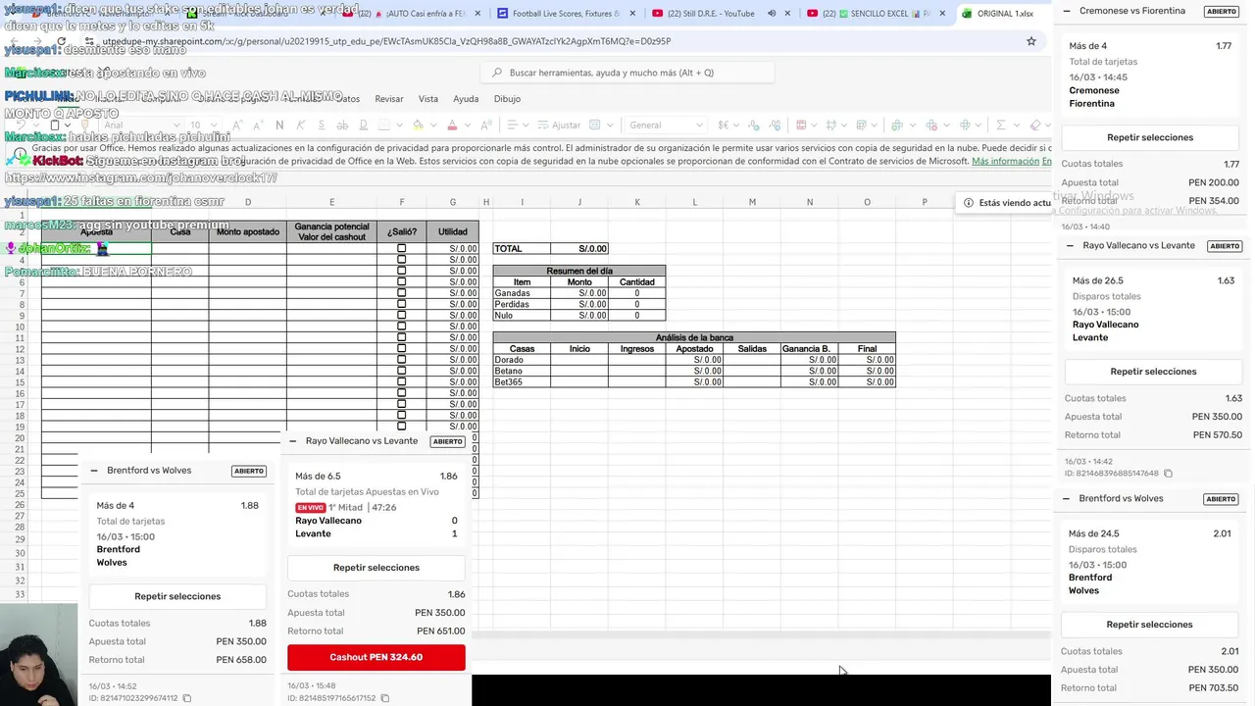The height and width of the screenshot is (706, 1255).
Task: Click the cell borders icon
Action: (x=385, y=125)
